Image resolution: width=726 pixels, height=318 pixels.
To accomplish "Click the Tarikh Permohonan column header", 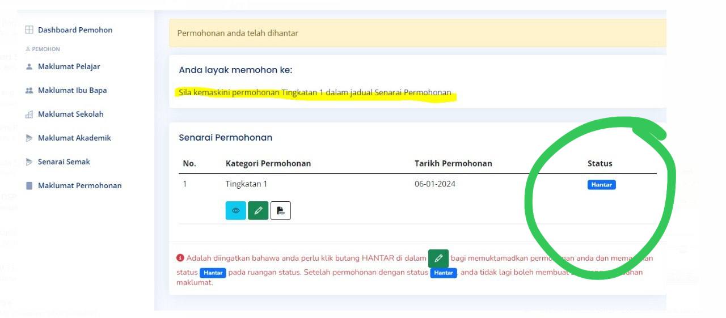I will pyautogui.click(x=453, y=163).
